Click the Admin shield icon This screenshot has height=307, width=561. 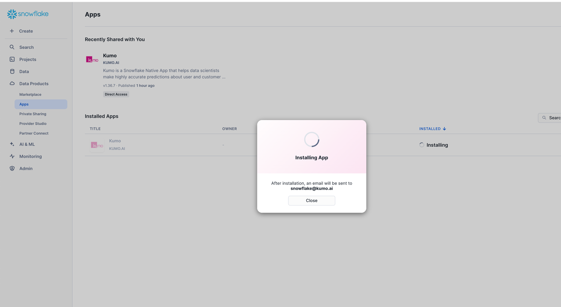(x=12, y=168)
